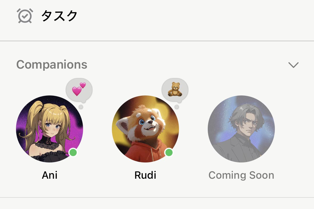The height and width of the screenshot is (209, 314).
Task: Choose the Ani name label
Action: (50, 175)
